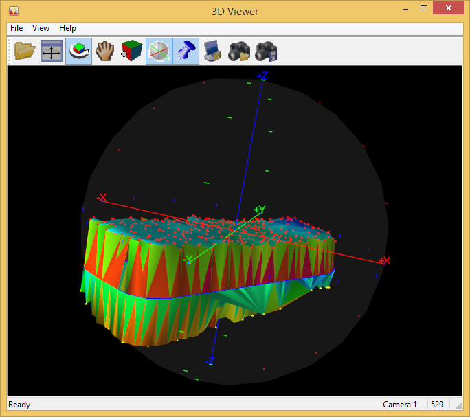Click the computer with folder icon
The image size is (470, 417).
212,51
